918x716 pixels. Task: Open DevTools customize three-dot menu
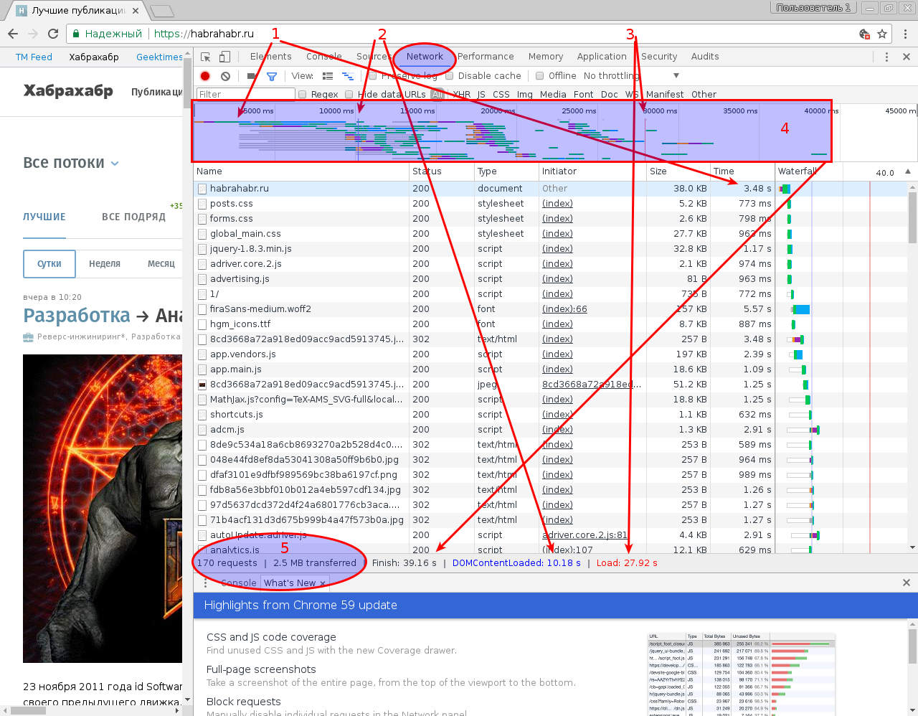(x=886, y=57)
